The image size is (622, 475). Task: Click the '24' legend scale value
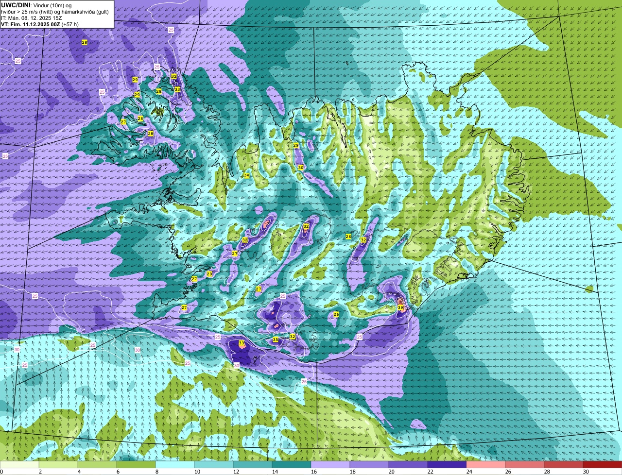tap(469, 472)
